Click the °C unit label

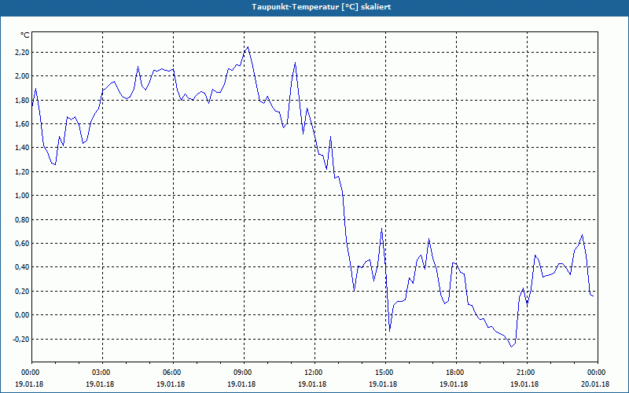point(25,35)
